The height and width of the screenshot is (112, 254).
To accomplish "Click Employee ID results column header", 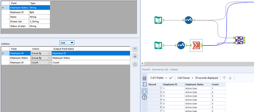I will click(173, 84).
